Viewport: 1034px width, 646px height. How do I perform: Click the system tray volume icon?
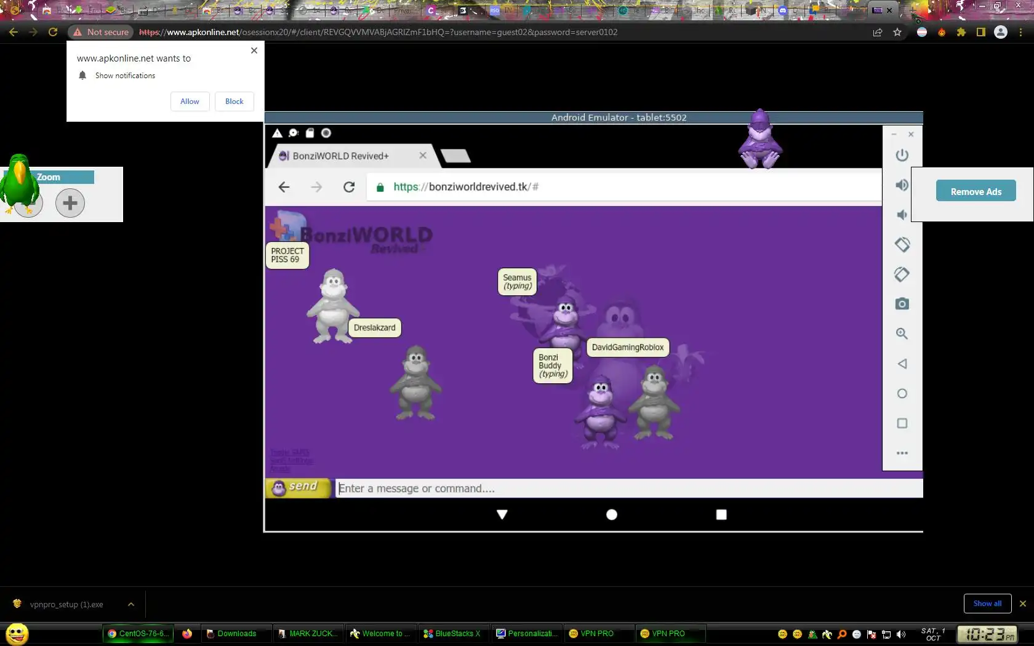(901, 634)
